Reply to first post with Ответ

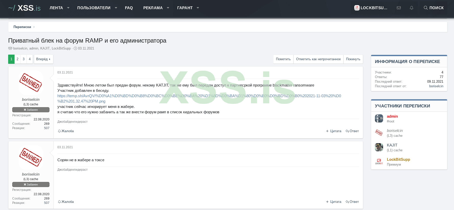[352, 131]
